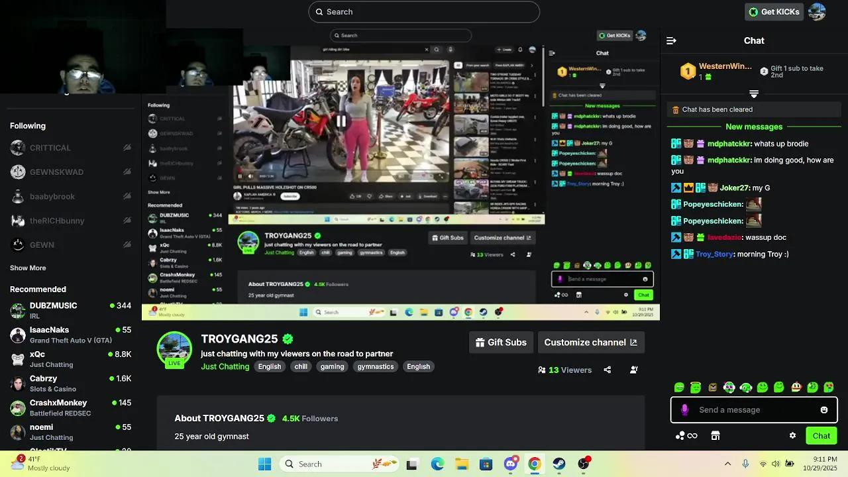Click the purple microphone icon in the message box
848x477 pixels.
point(685,410)
